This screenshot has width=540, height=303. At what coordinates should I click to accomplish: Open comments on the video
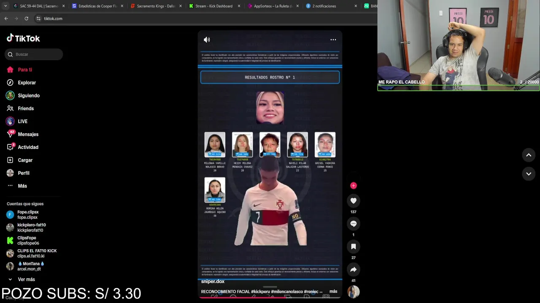click(354, 223)
